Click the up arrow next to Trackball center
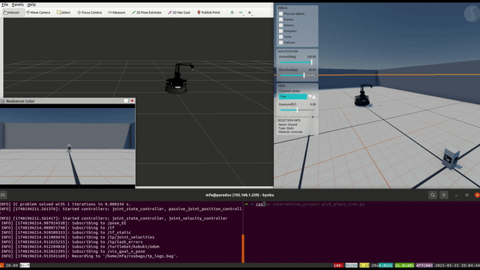Viewport: 480px width, 270px height. (x=313, y=97)
